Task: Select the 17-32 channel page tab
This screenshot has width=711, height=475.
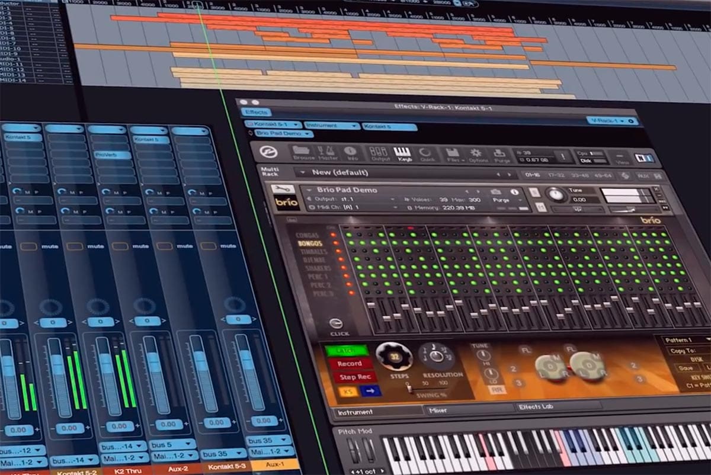Action: [x=556, y=175]
